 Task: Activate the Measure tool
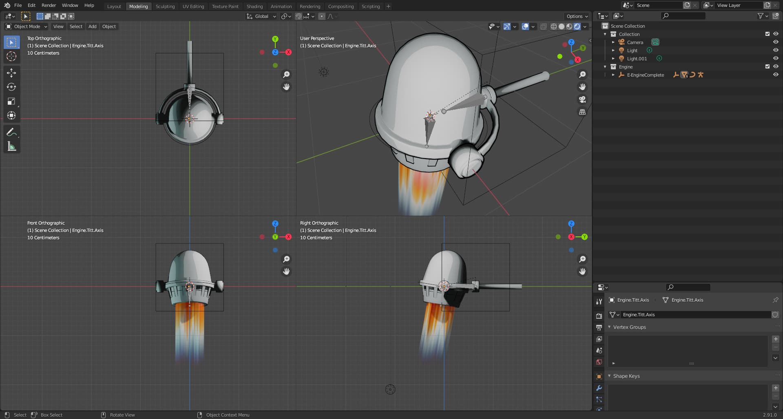click(x=11, y=146)
